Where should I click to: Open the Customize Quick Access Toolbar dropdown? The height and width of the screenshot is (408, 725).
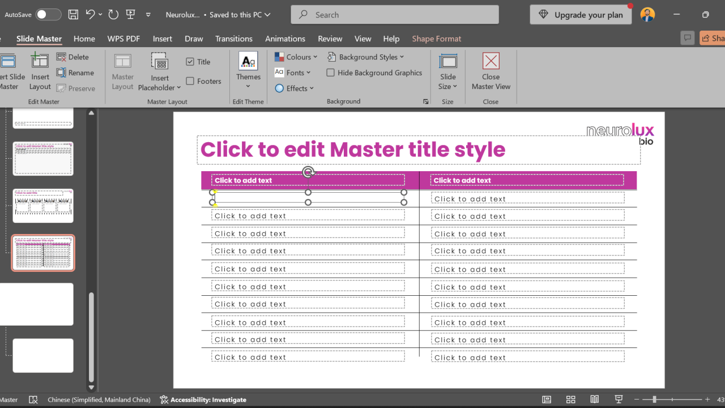click(x=148, y=15)
